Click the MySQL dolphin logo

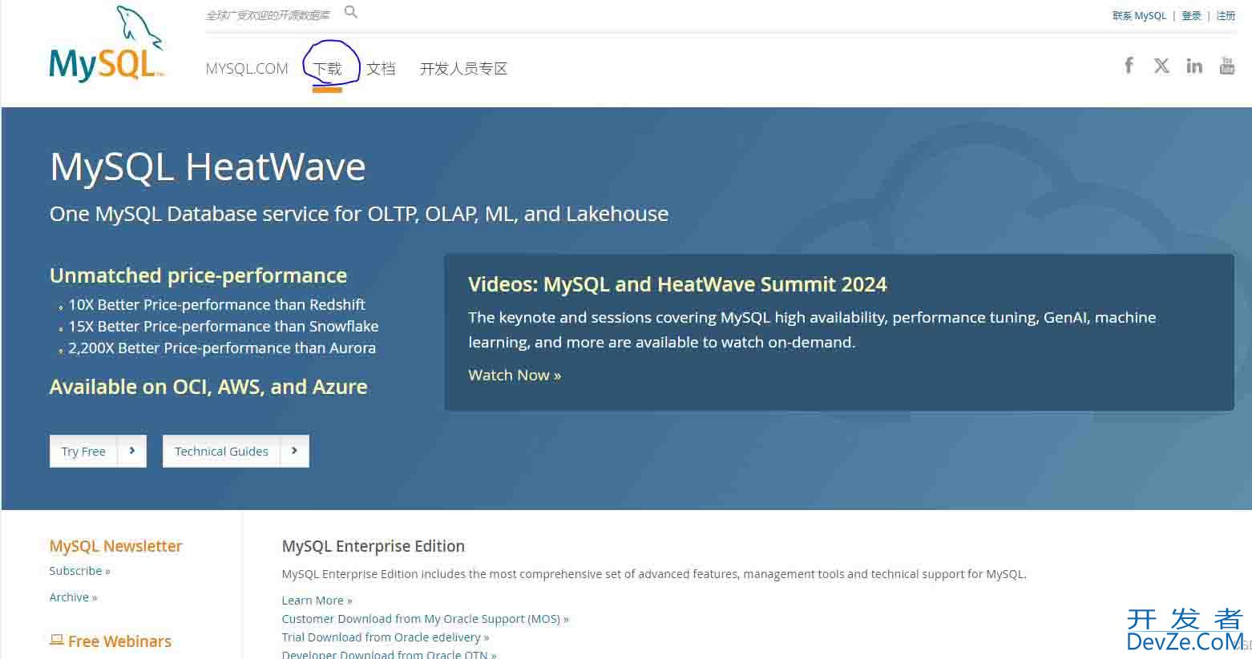coord(107,44)
